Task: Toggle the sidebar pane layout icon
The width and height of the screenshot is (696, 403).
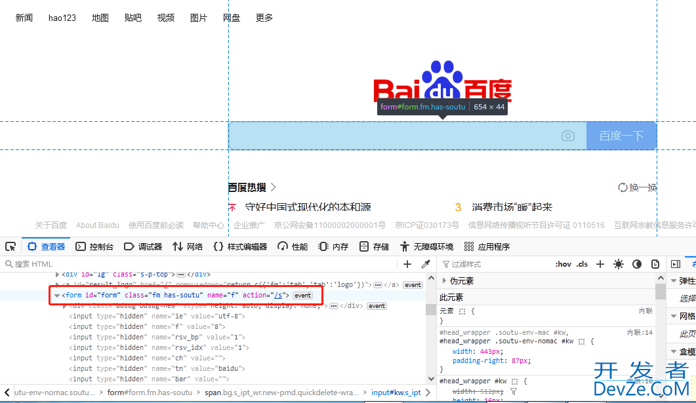Action: 676,264
